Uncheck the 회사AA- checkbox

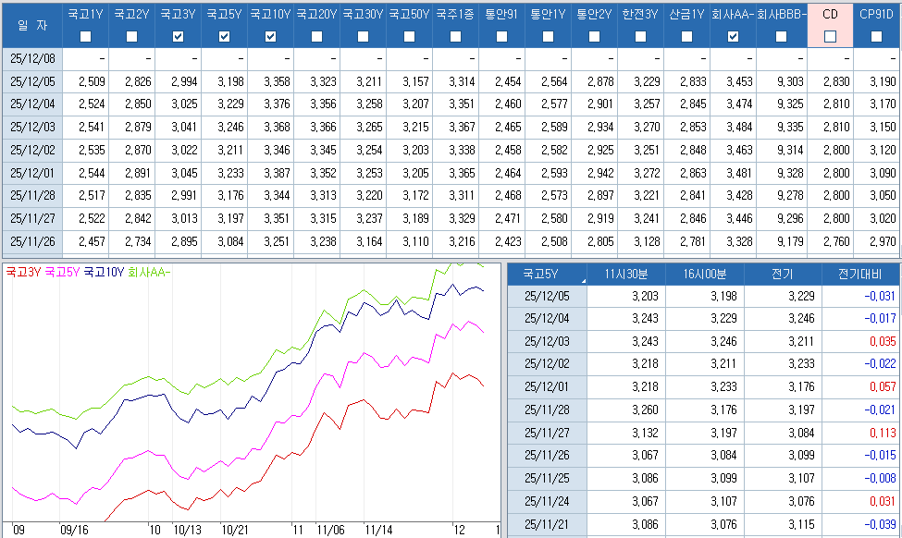(733, 37)
